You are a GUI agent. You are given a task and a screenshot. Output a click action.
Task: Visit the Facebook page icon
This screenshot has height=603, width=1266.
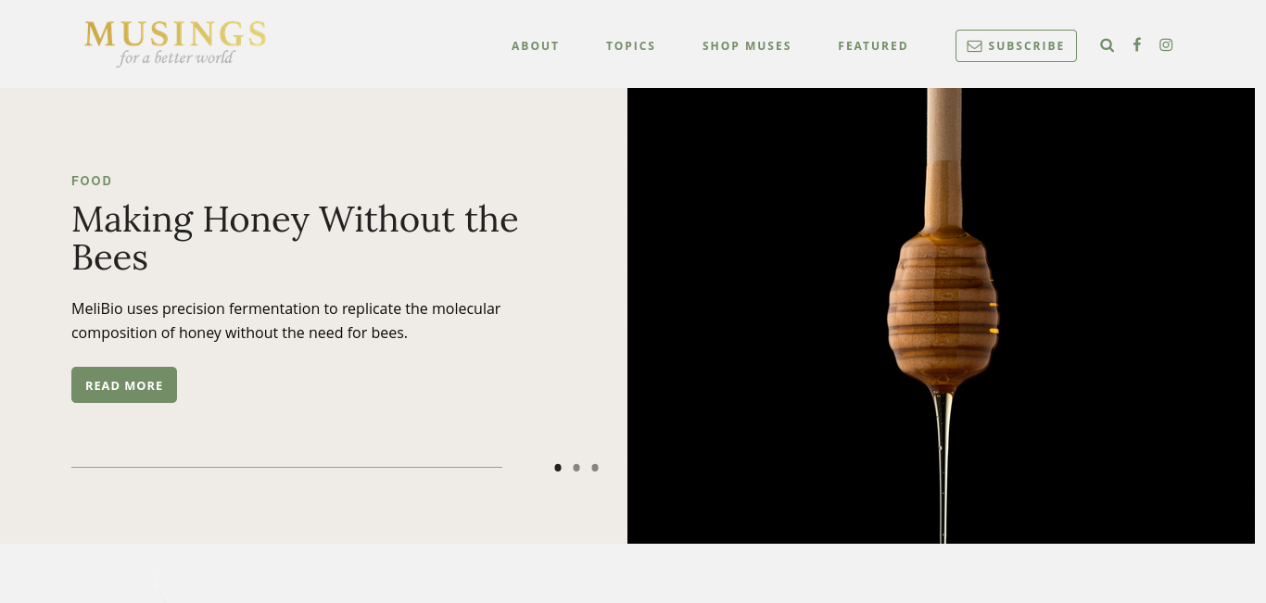point(1136,44)
